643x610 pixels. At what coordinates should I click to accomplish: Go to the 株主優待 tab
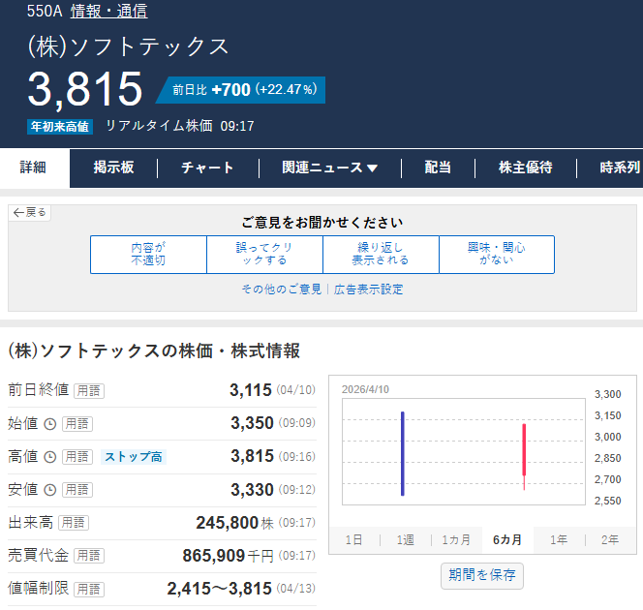[525, 168]
